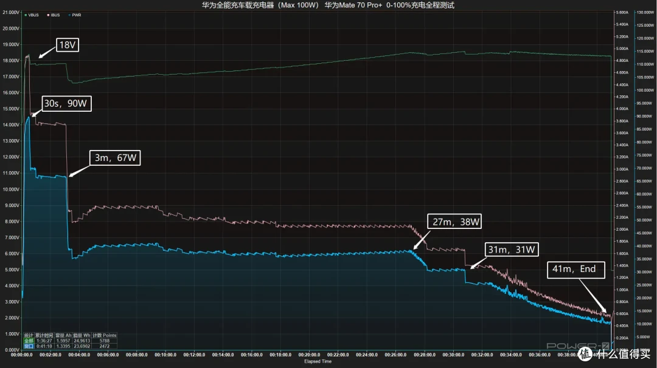Click the 3.000V voltage axis label
Screen dimensions: 657x368
coord(12,302)
